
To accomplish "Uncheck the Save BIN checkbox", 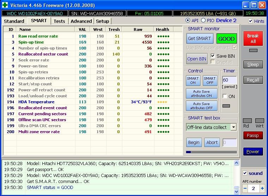I will (213, 56).
